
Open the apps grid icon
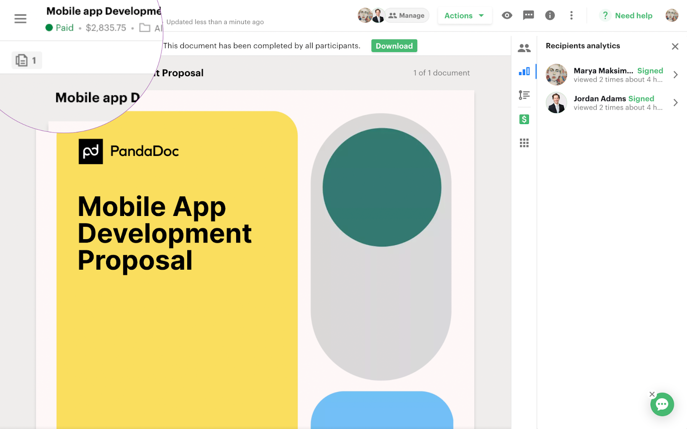pyautogui.click(x=524, y=143)
